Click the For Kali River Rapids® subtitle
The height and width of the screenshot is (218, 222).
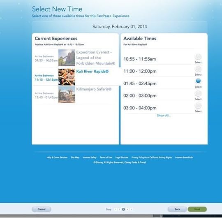pos(135,44)
